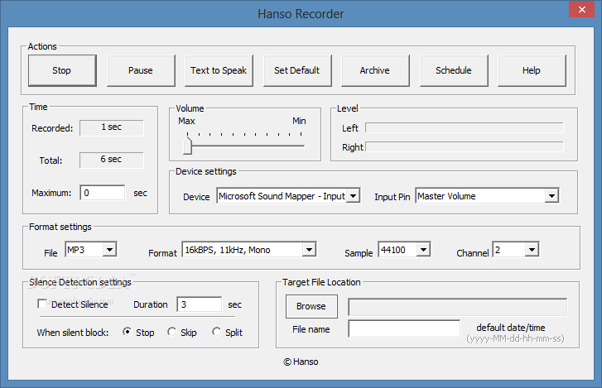The image size is (602, 388).
Task: Open the Text to Speak feature
Action: [x=219, y=70]
